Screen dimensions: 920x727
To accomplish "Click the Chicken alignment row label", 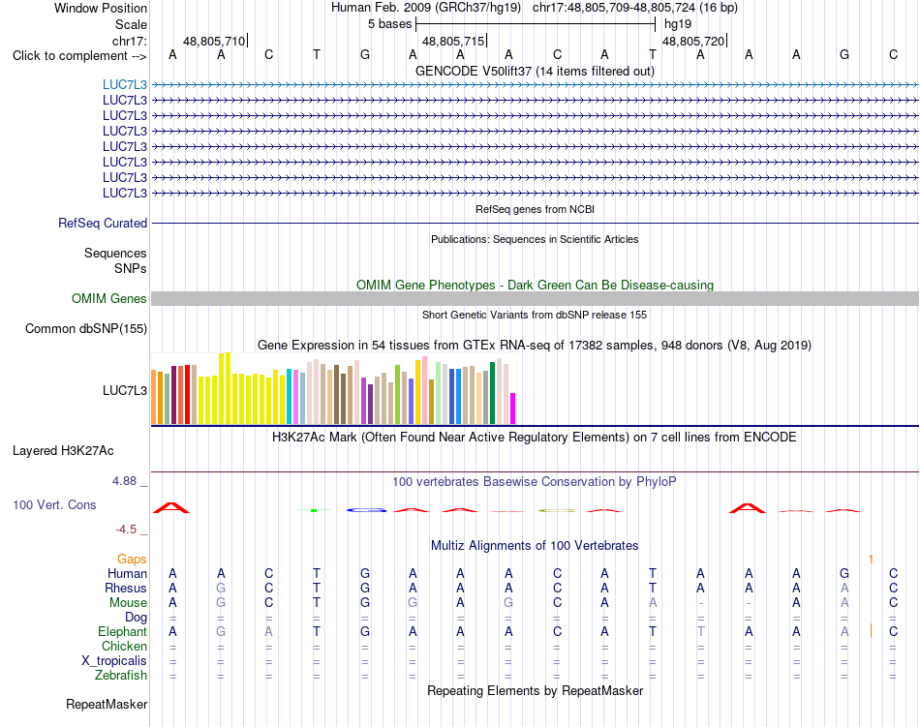I will (x=124, y=646).
